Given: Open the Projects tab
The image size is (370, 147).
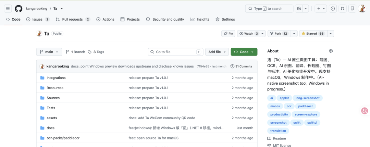Looking at the screenshot, I should click(x=130, y=19).
